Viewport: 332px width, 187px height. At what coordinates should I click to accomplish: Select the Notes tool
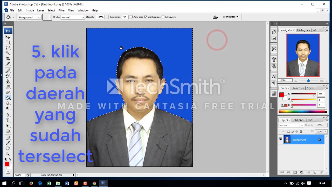click(8, 138)
